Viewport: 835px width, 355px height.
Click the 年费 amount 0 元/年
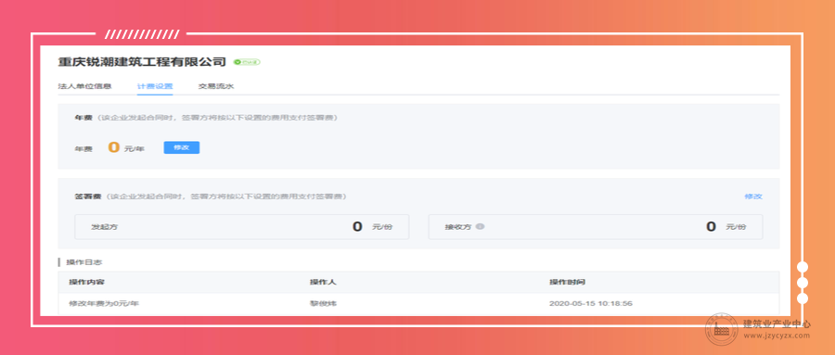coord(126,148)
